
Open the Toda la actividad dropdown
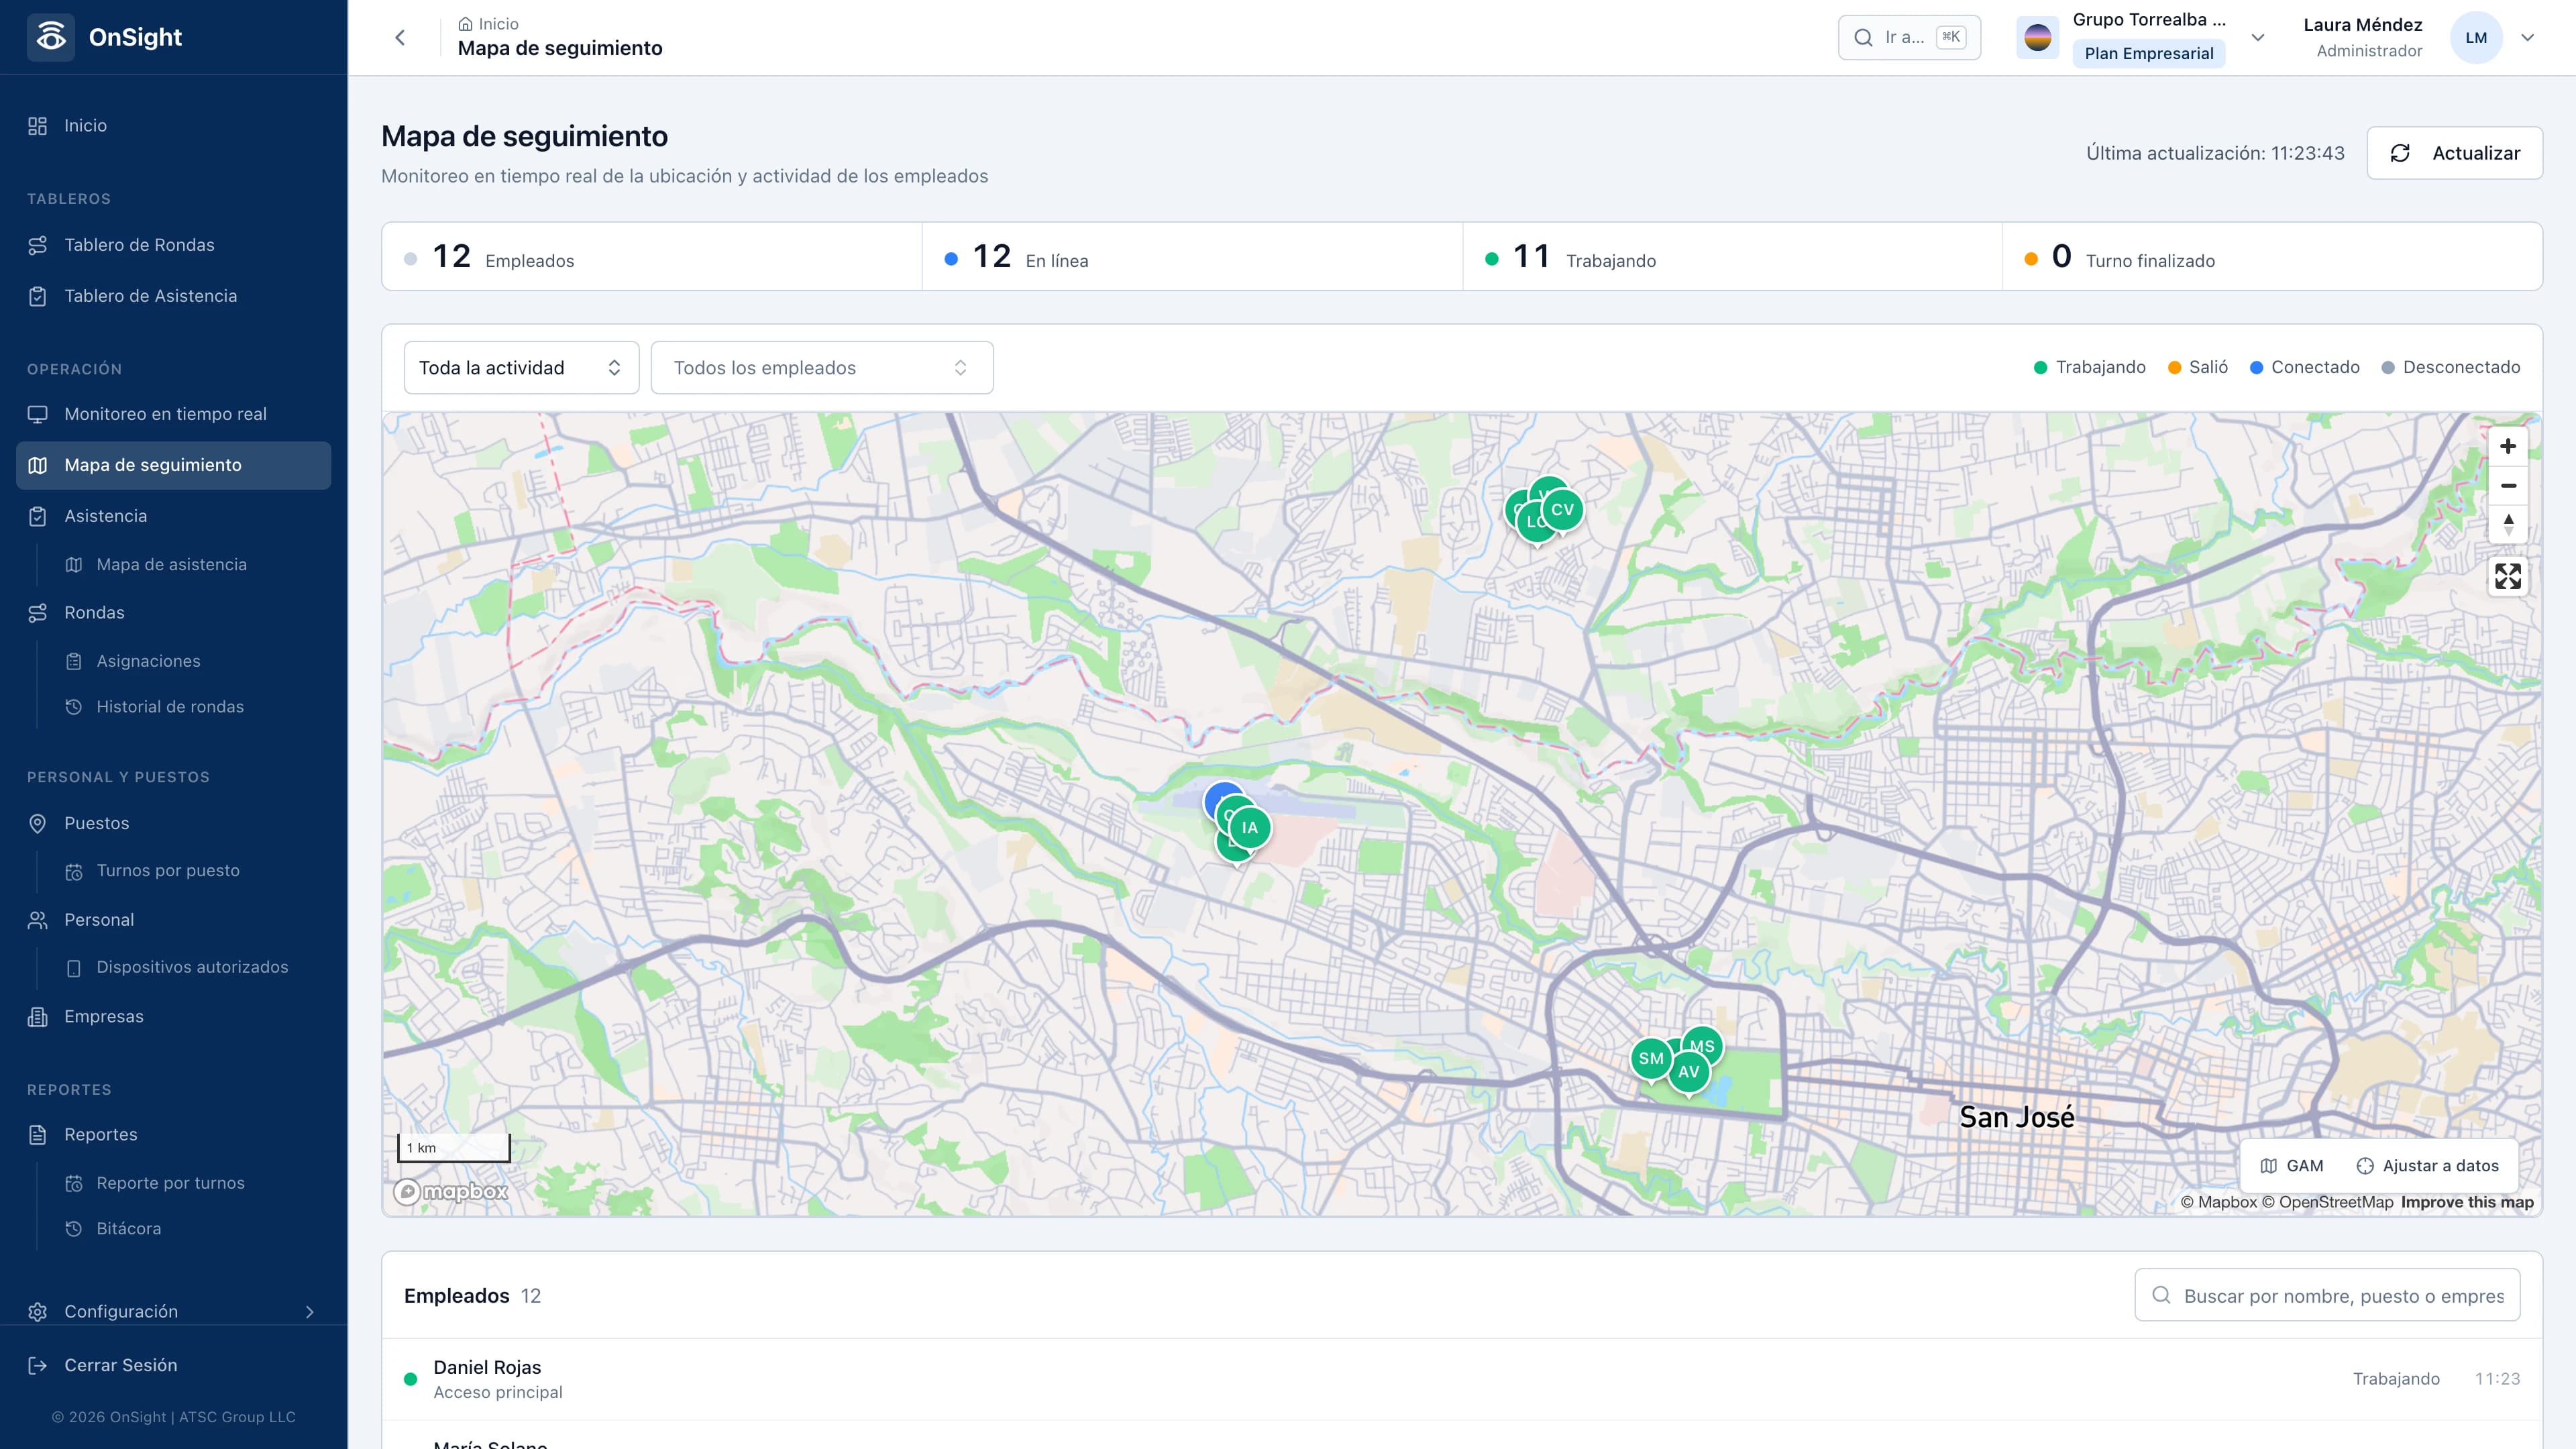point(521,368)
